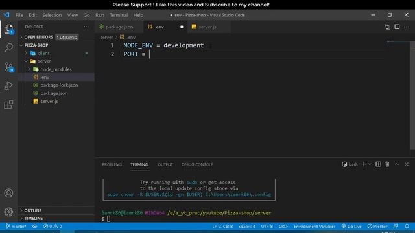Click the open changes compare icon
Image resolution: width=415 pixels, height=233 pixels.
point(388,27)
